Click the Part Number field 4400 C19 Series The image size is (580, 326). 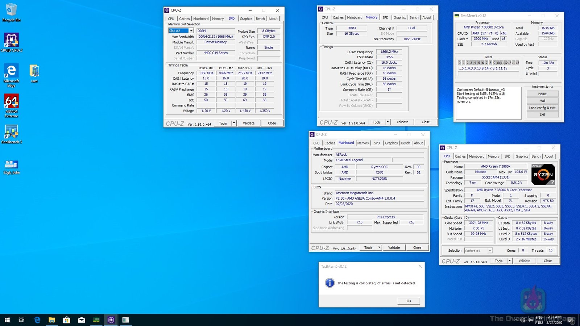[216, 53]
